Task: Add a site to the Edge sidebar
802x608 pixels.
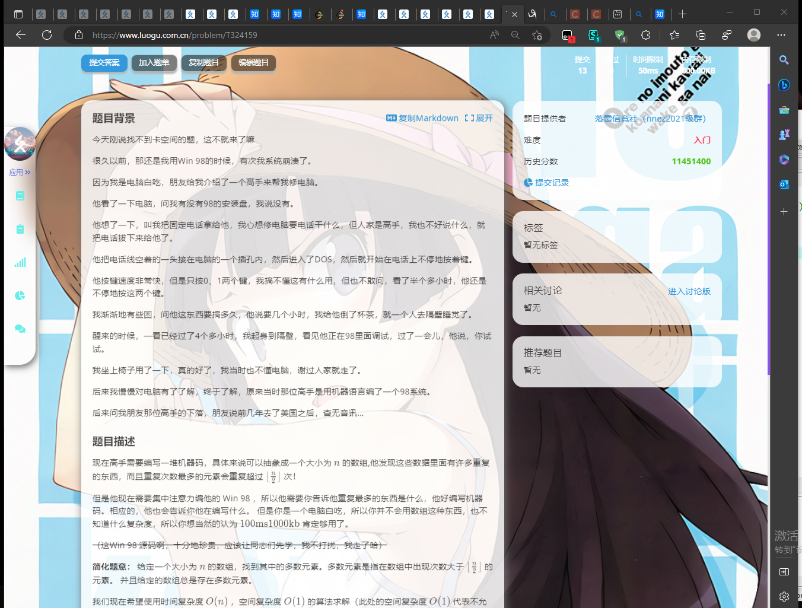Action: [784, 211]
